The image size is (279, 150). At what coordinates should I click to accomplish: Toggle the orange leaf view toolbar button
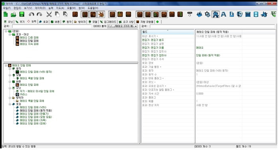pyautogui.click(x=101, y=14)
